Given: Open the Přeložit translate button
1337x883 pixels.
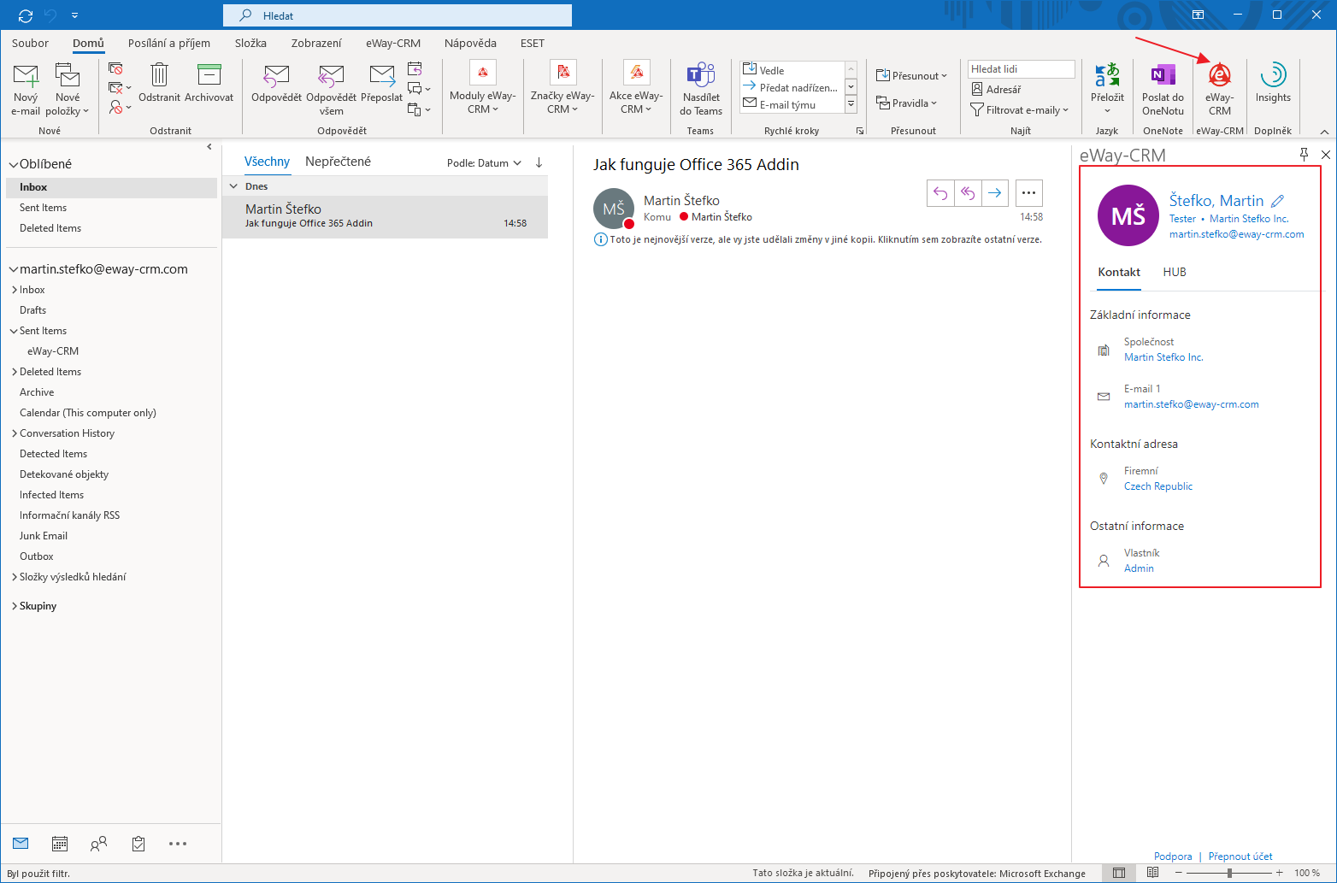Looking at the screenshot, I should pyautogui.click(x=1107, y=90).
